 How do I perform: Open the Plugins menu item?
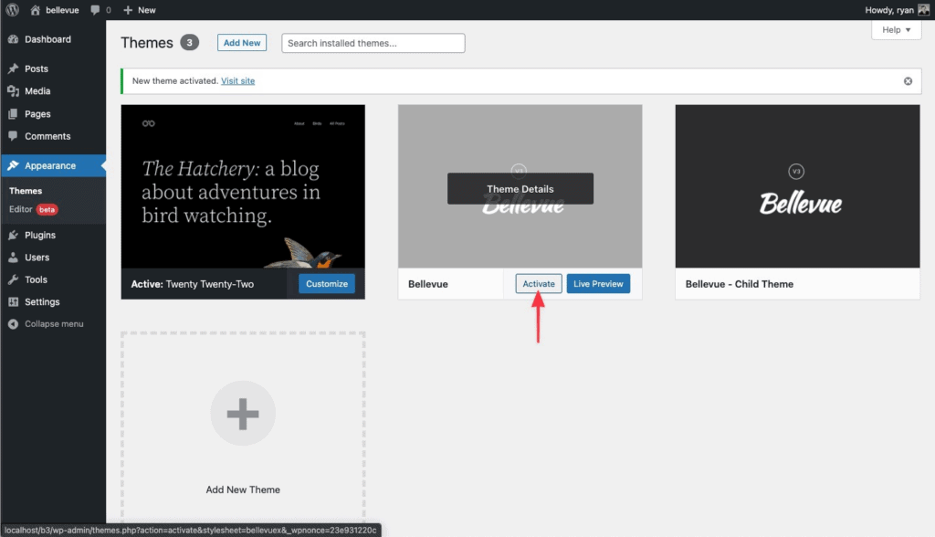pyautogui.click(x=40, y=235)
